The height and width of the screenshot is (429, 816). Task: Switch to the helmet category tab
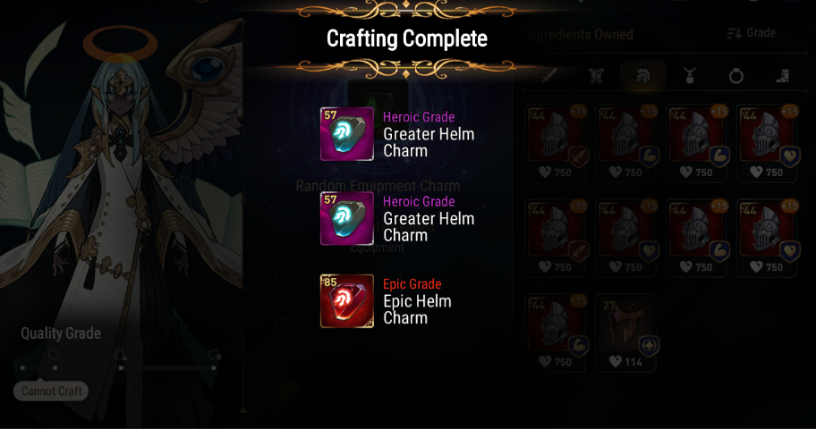click(642, 77)
